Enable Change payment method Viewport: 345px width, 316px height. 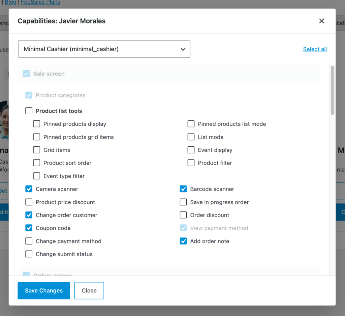(x=29, y=241)
